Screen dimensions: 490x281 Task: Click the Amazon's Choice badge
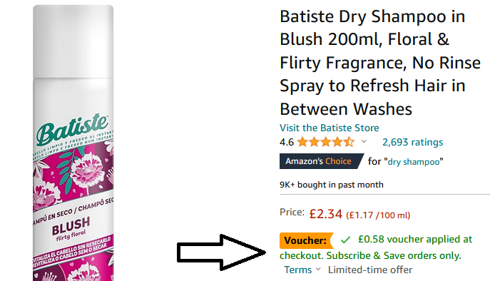pyautogui.click(x=321, y=161)
